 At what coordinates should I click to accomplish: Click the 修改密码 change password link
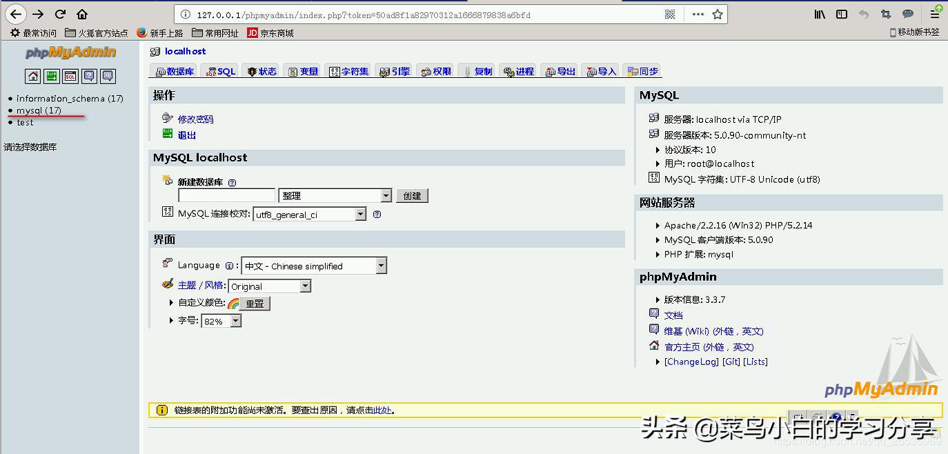195,119
